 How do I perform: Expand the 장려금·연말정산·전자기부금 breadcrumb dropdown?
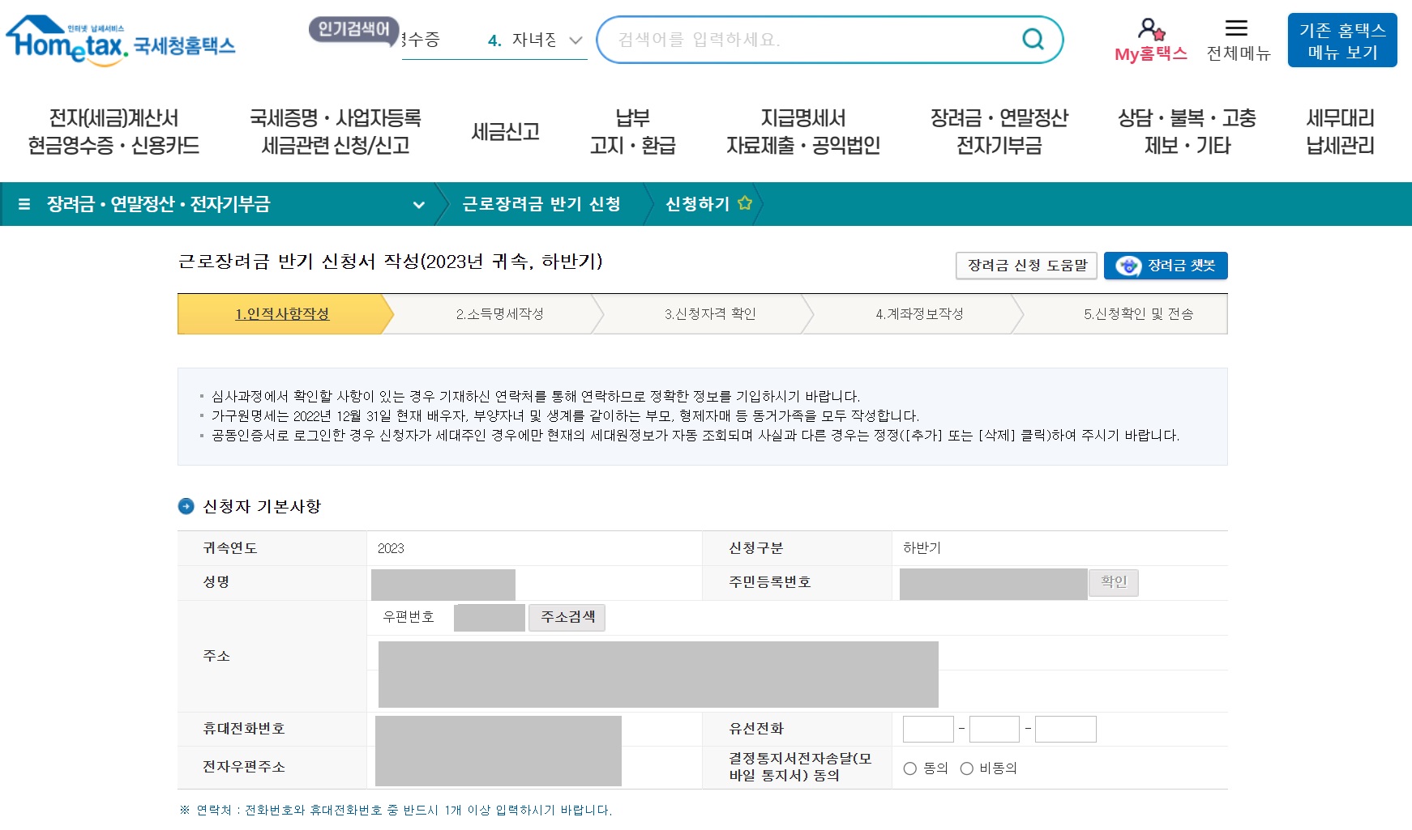(419, 205)
